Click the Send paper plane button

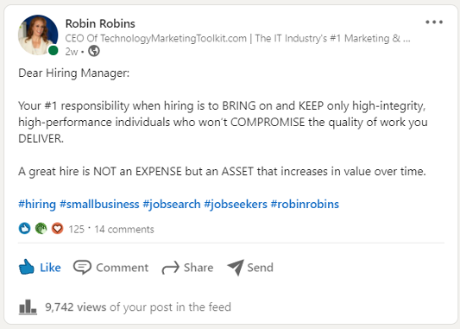250,268
